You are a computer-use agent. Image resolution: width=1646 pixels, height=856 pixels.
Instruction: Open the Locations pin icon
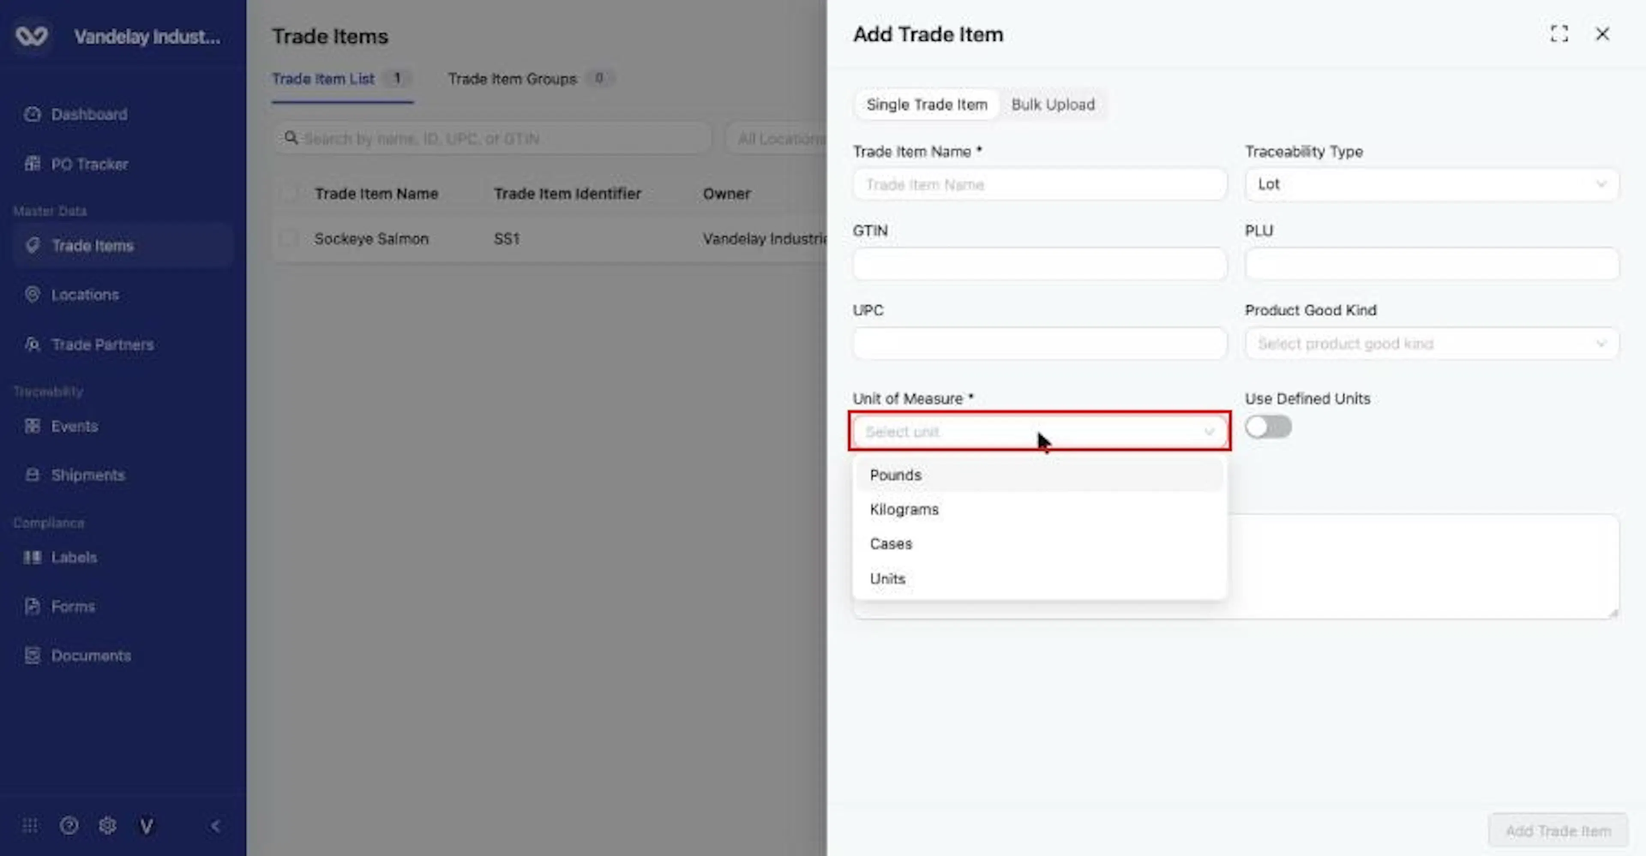pyautogui.click(x=32, y=294)
